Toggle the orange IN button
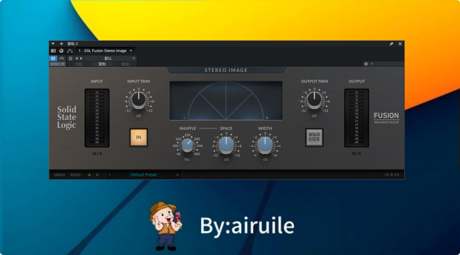Screen dimensions: 460x255 [138, 137]
